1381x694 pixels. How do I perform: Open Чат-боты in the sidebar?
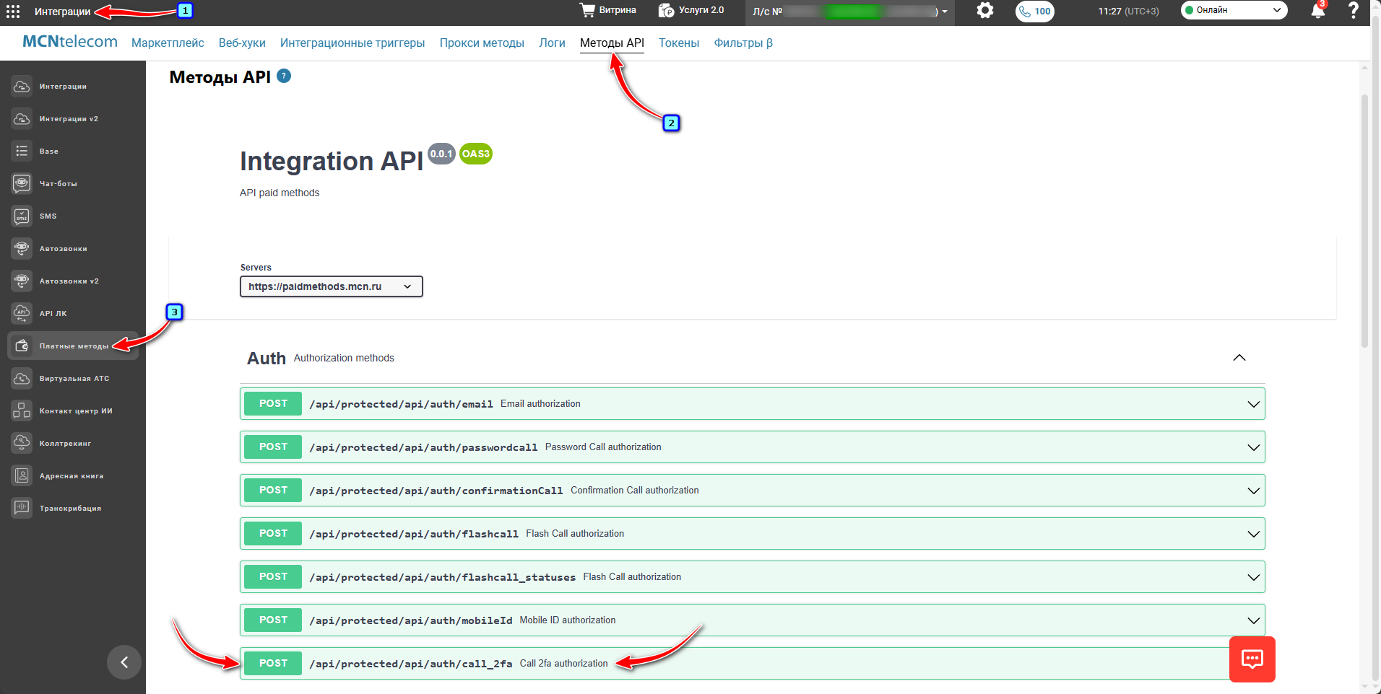click(58, 184)
